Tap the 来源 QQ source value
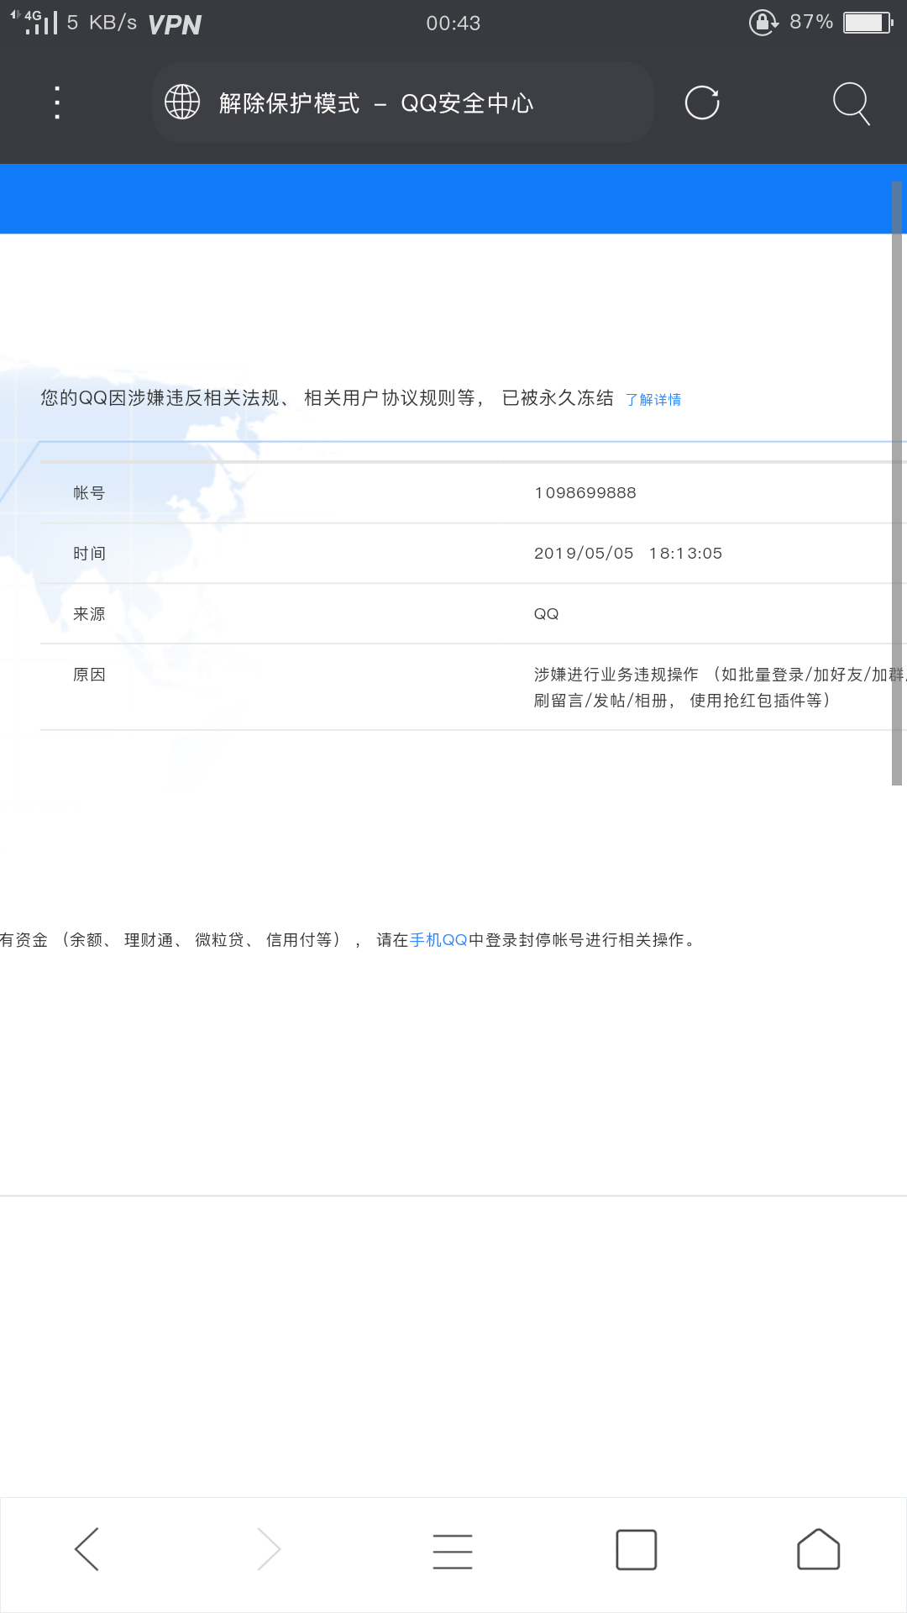907x1613 pixels. pyautogui.click(x=546, y=614)
